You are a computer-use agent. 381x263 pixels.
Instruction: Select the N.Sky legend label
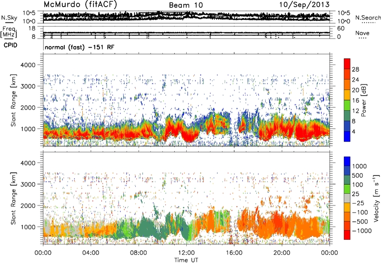click(x=9, y=18)
